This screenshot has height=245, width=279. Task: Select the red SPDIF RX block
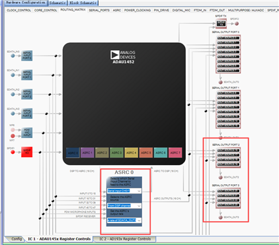[27, 152]
